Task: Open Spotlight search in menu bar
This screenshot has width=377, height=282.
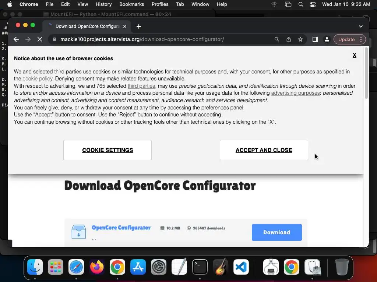Action: pyautogui.click(x=300, y=4)
